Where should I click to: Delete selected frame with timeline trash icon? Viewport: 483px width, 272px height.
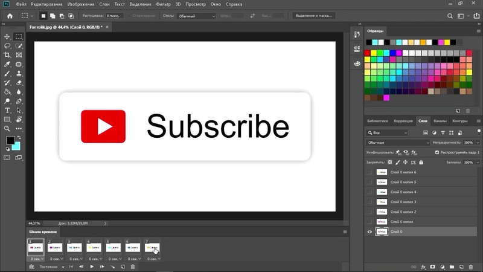(x=133, y=267)
